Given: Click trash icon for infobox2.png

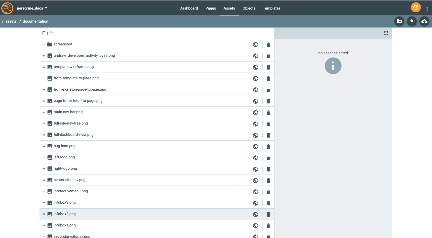Looking at the screenshot, I should pyautogui.click(x=268, y=214).
